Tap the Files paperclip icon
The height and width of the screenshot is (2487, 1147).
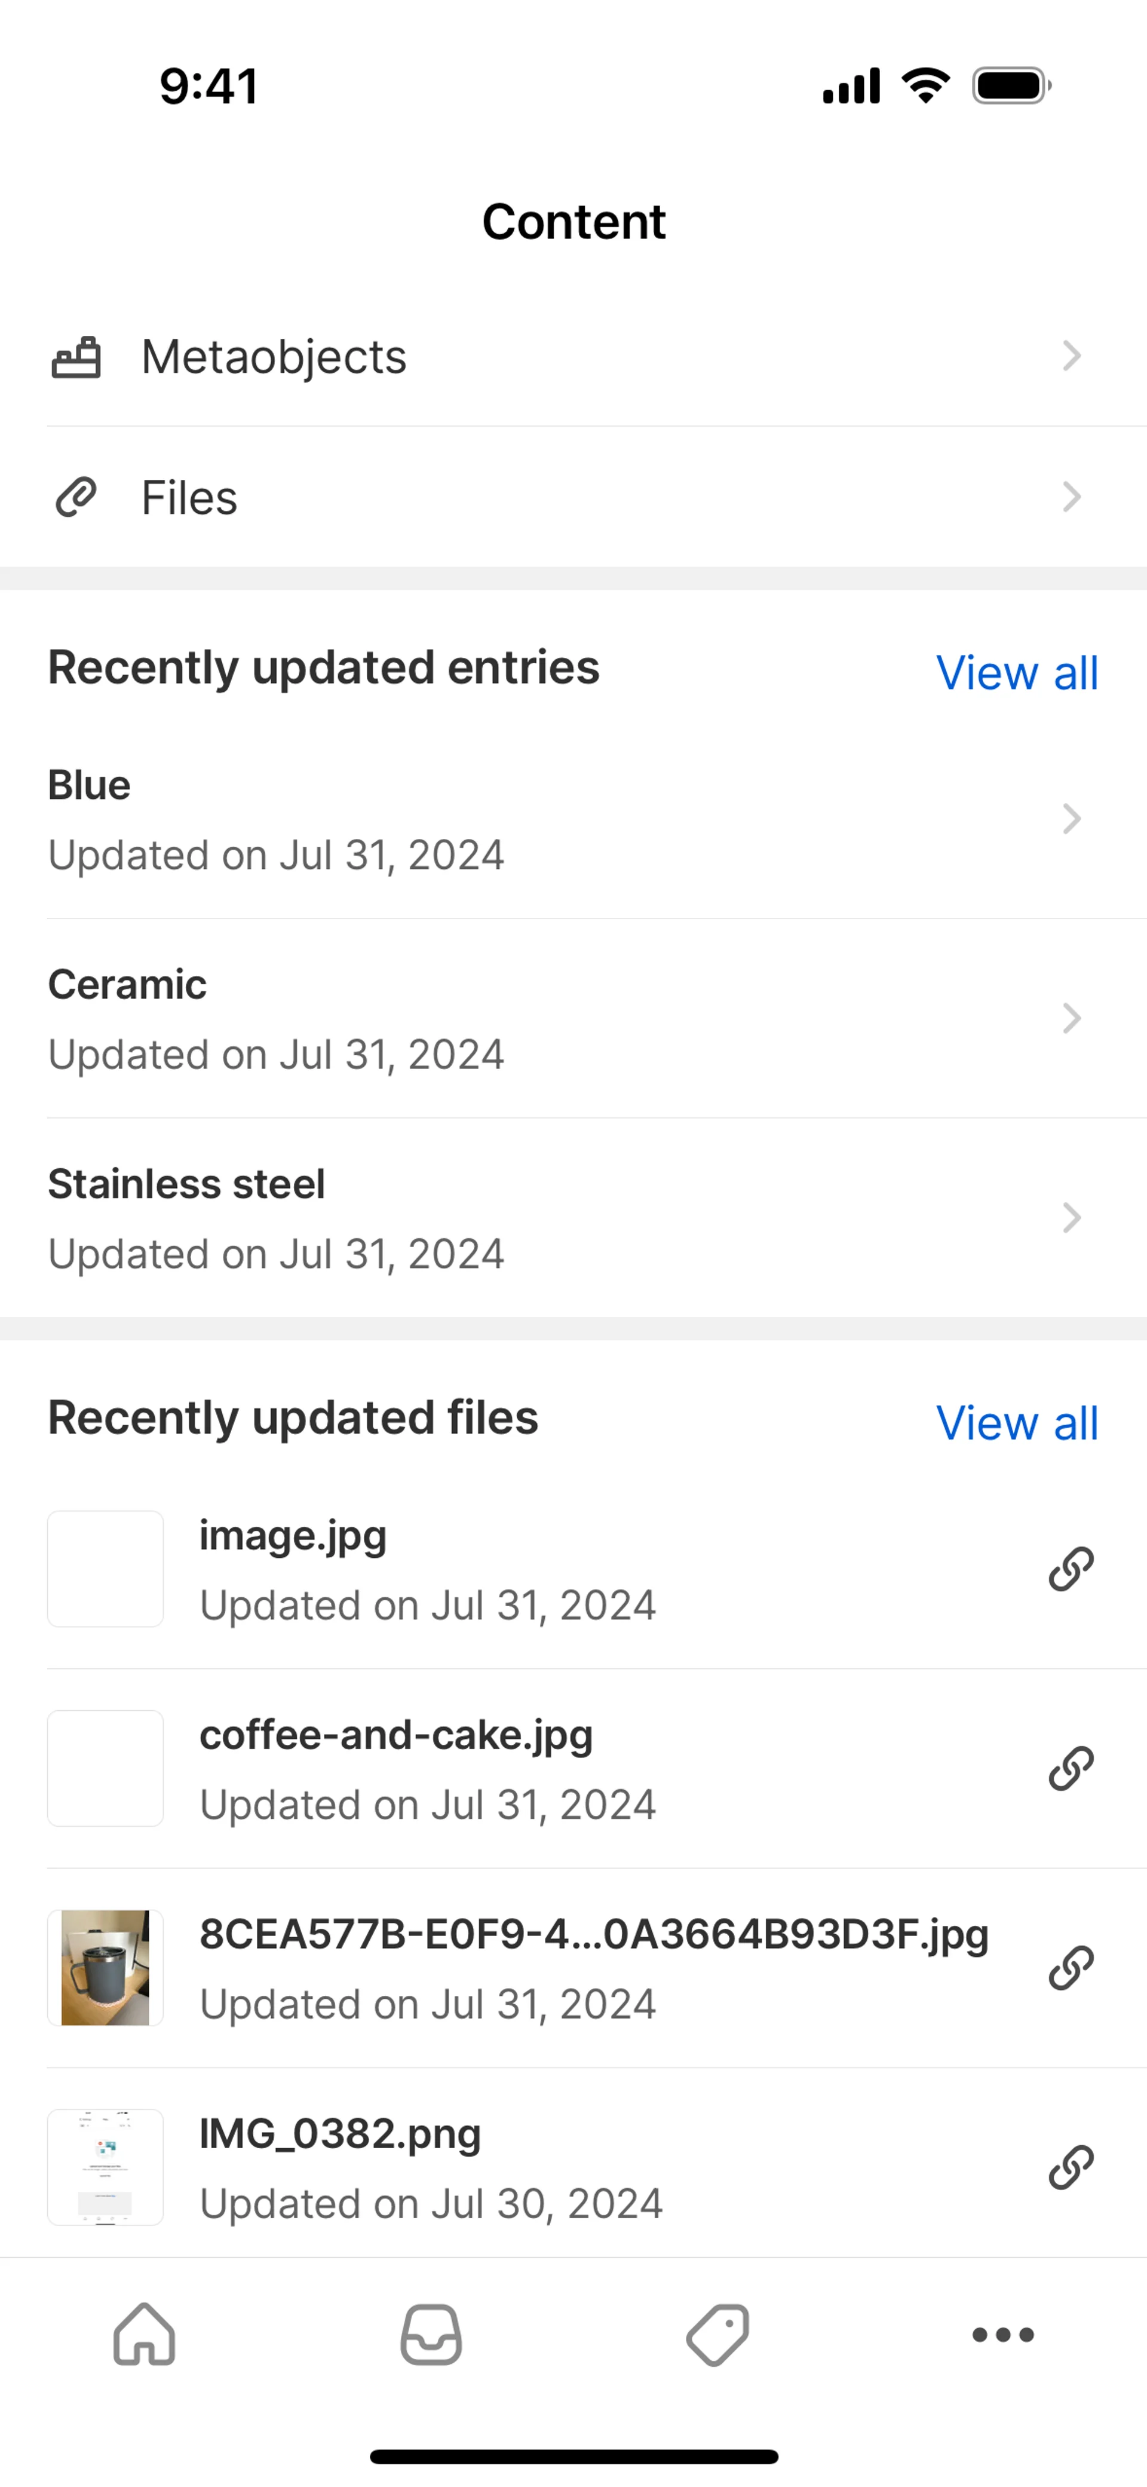[x=76, y=497]
